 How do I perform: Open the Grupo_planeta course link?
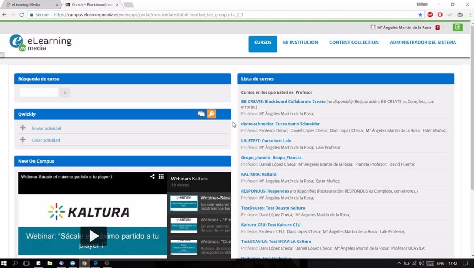271,157
